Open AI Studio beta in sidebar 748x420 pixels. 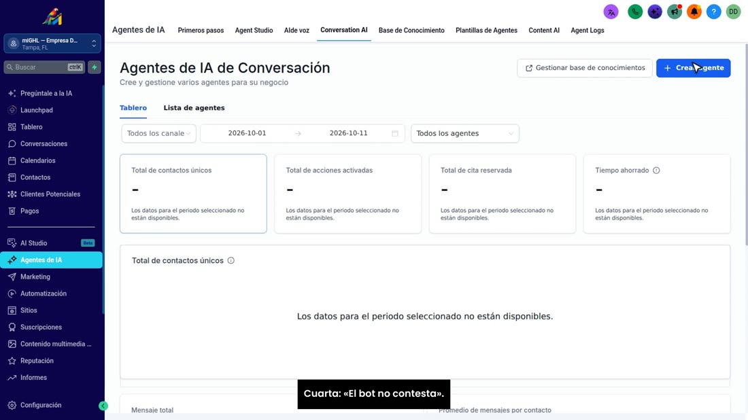[52, 243]
